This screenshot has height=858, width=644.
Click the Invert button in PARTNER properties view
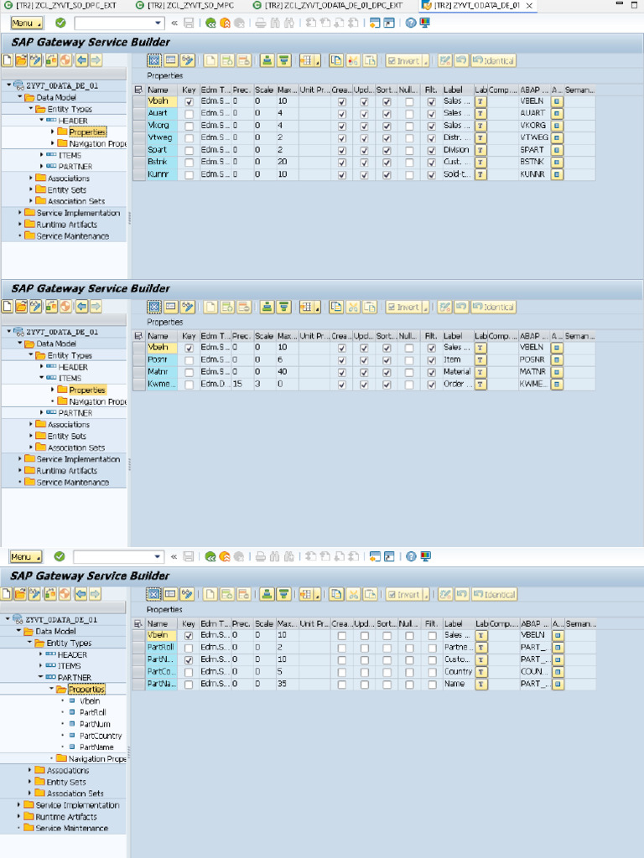coord(408,594)
